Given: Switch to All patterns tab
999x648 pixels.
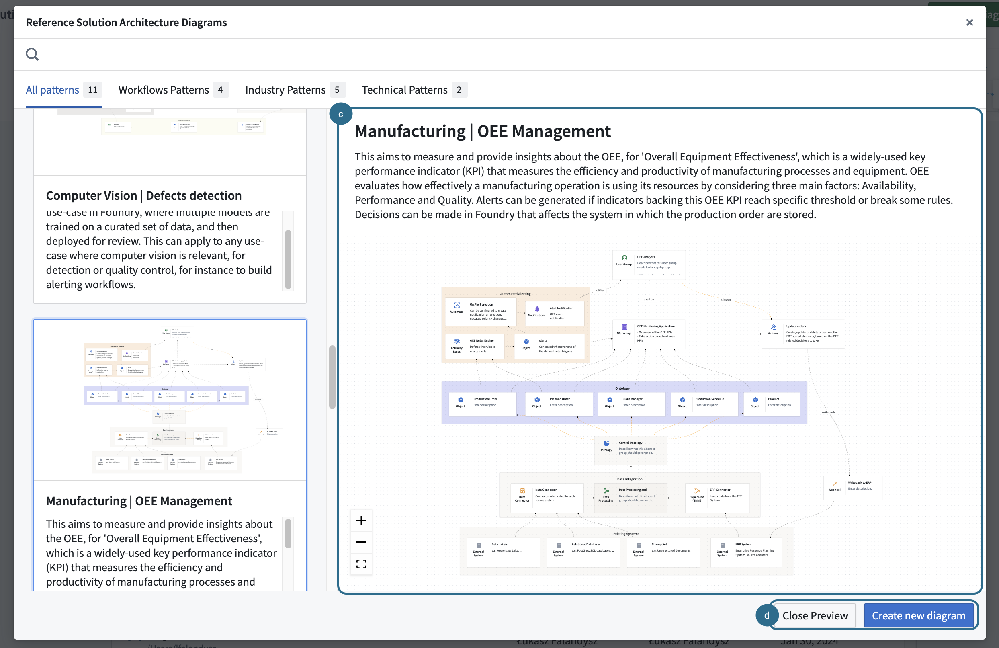Looking at the screenshot, I should click(x=64, y=90).
